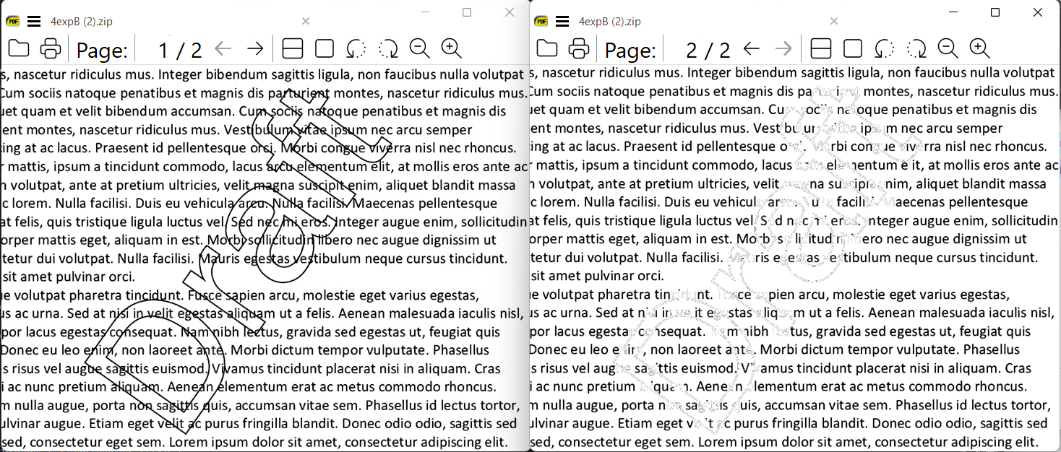Fit whole page in left window
1061x452 pixels.
pyautogui.click(x=325, y=49)
